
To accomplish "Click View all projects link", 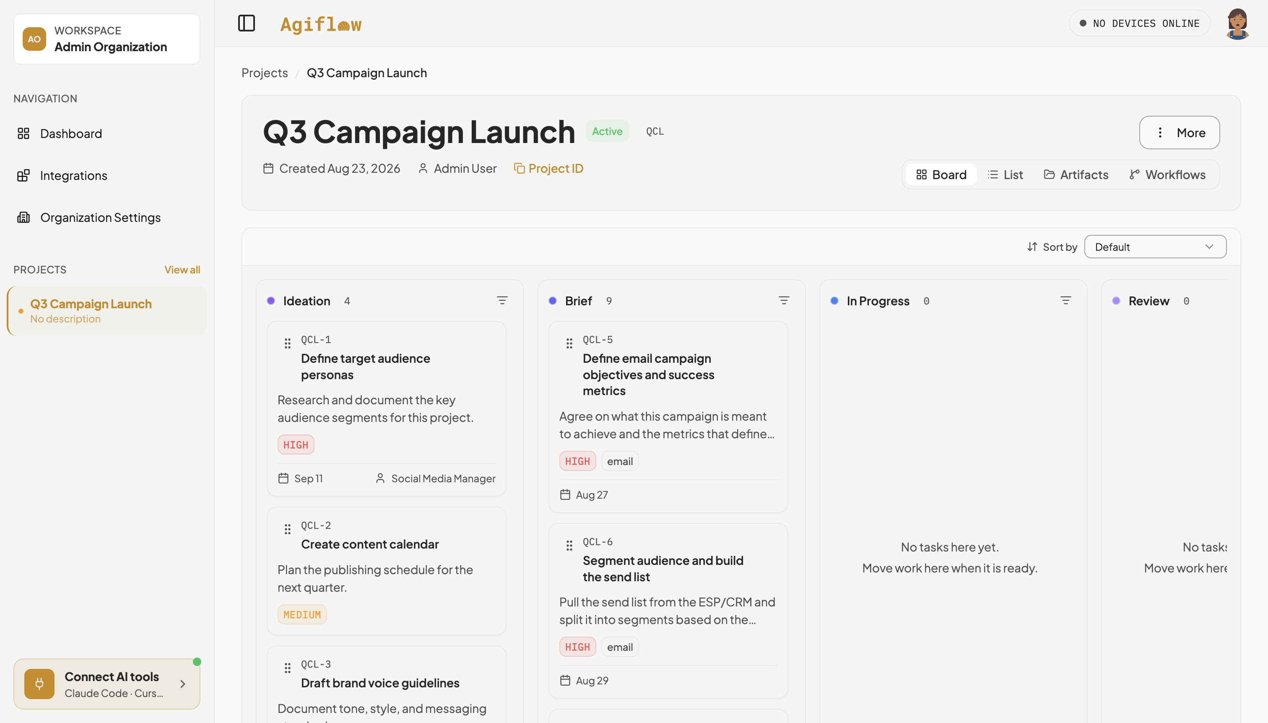I will [x=182, y=270].
